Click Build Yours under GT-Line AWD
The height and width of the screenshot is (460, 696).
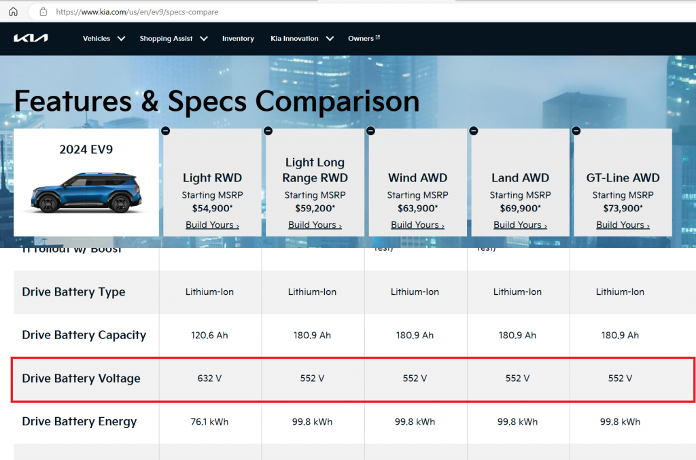[x=623, y=225]
